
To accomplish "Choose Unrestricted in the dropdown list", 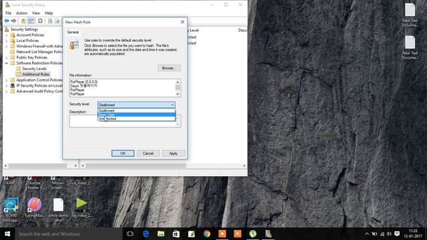I will coord(136,119).
